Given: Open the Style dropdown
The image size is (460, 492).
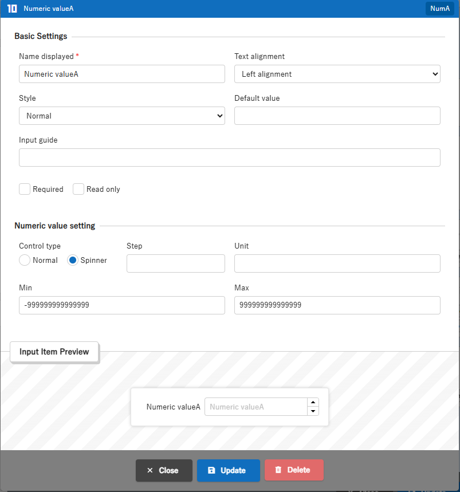Looking at the screenshot, I should click(122, 116).
